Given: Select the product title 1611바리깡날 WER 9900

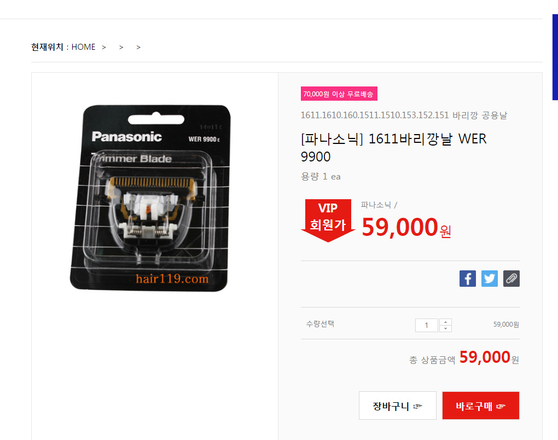Looking at the screenshot, I should [393, 147].
